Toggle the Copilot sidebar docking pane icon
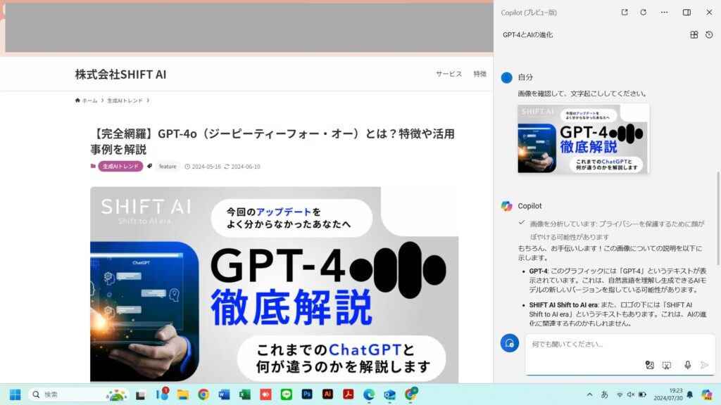721x405 pixels. 686,13
